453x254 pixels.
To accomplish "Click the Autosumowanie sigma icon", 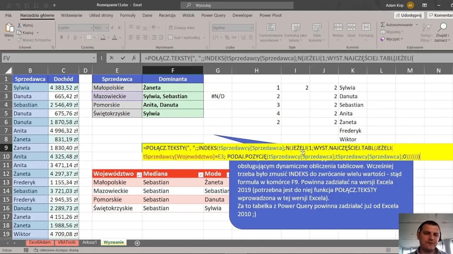I will pyautogui.click(x=383, y=25).
